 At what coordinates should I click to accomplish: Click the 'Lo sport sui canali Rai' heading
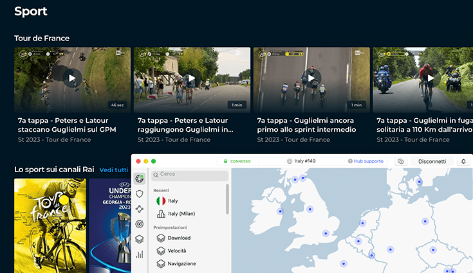coord(54,170)
